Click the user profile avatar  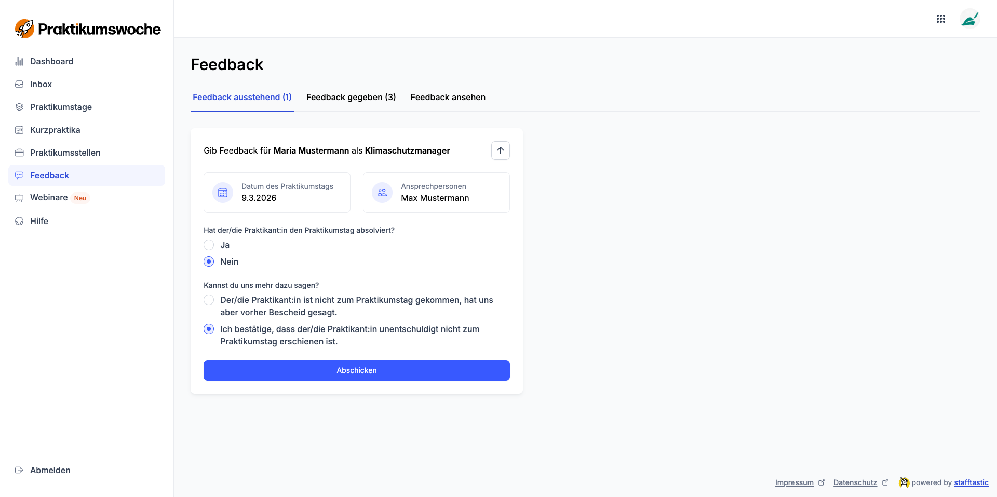[x=969, y=19]
